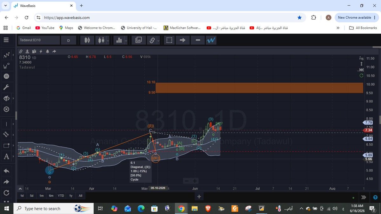Image resolution: width=381 pixels, height=214 pixels.
Task: Click the orange 9.50–10.10 target zone
Action: [x=259, y=88]
